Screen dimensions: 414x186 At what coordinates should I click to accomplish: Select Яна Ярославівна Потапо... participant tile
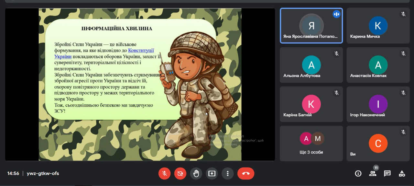click(311, 26)
